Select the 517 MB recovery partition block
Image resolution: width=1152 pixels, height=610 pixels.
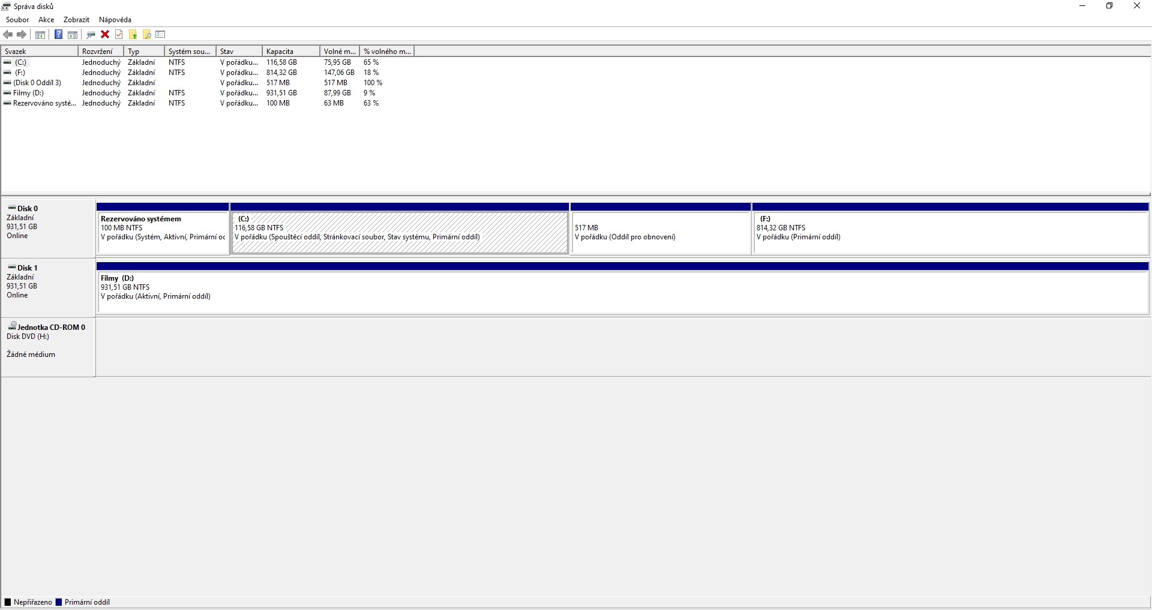(661, 233)
